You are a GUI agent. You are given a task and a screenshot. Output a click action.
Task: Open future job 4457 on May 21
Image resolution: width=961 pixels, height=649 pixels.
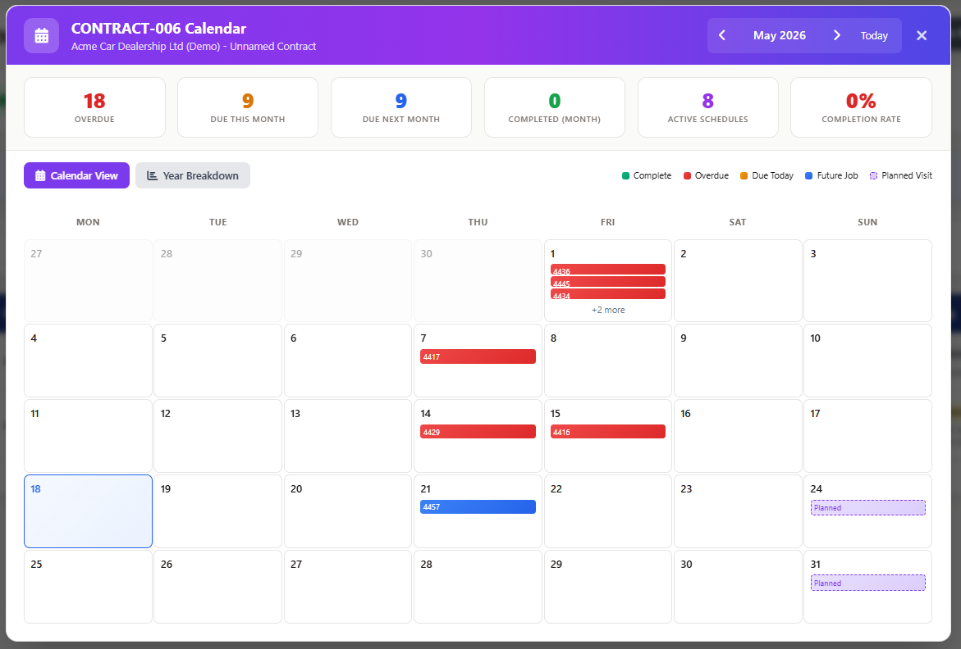click(478, 507)
